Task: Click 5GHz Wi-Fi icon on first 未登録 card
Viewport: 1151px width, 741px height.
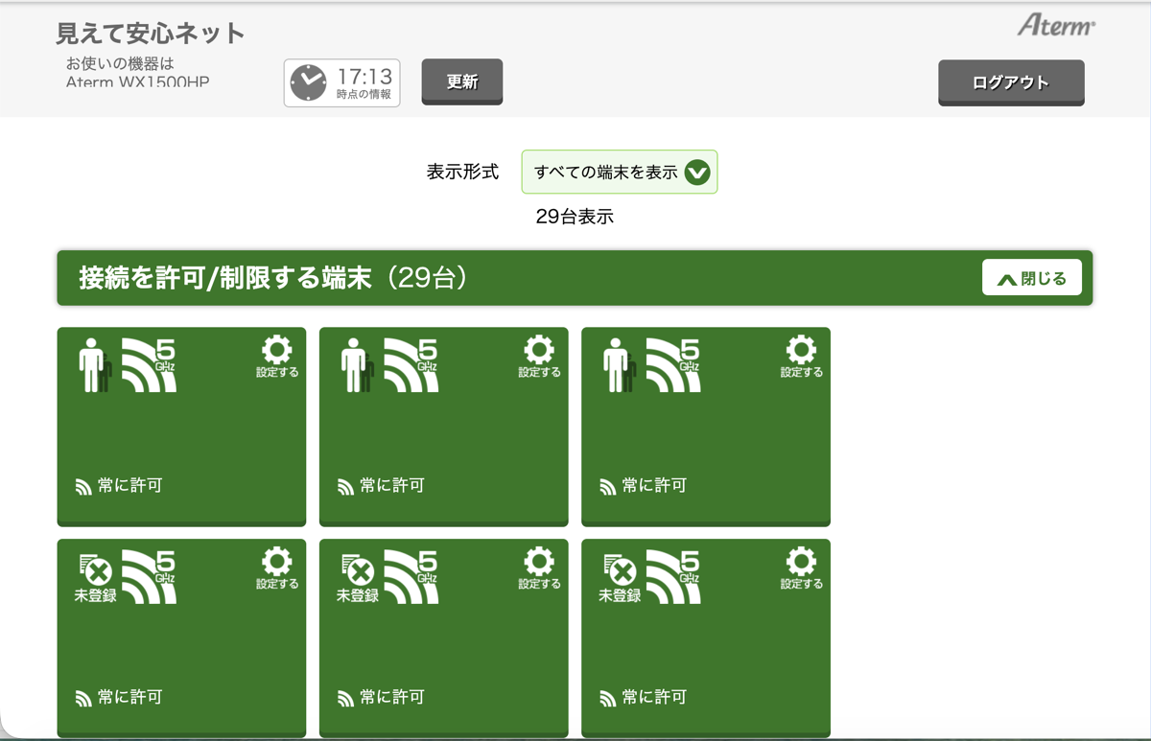Action: tap(150, 577)
